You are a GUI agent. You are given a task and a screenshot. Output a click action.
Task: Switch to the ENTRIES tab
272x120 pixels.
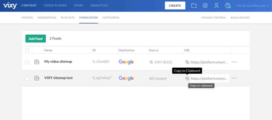27,18
